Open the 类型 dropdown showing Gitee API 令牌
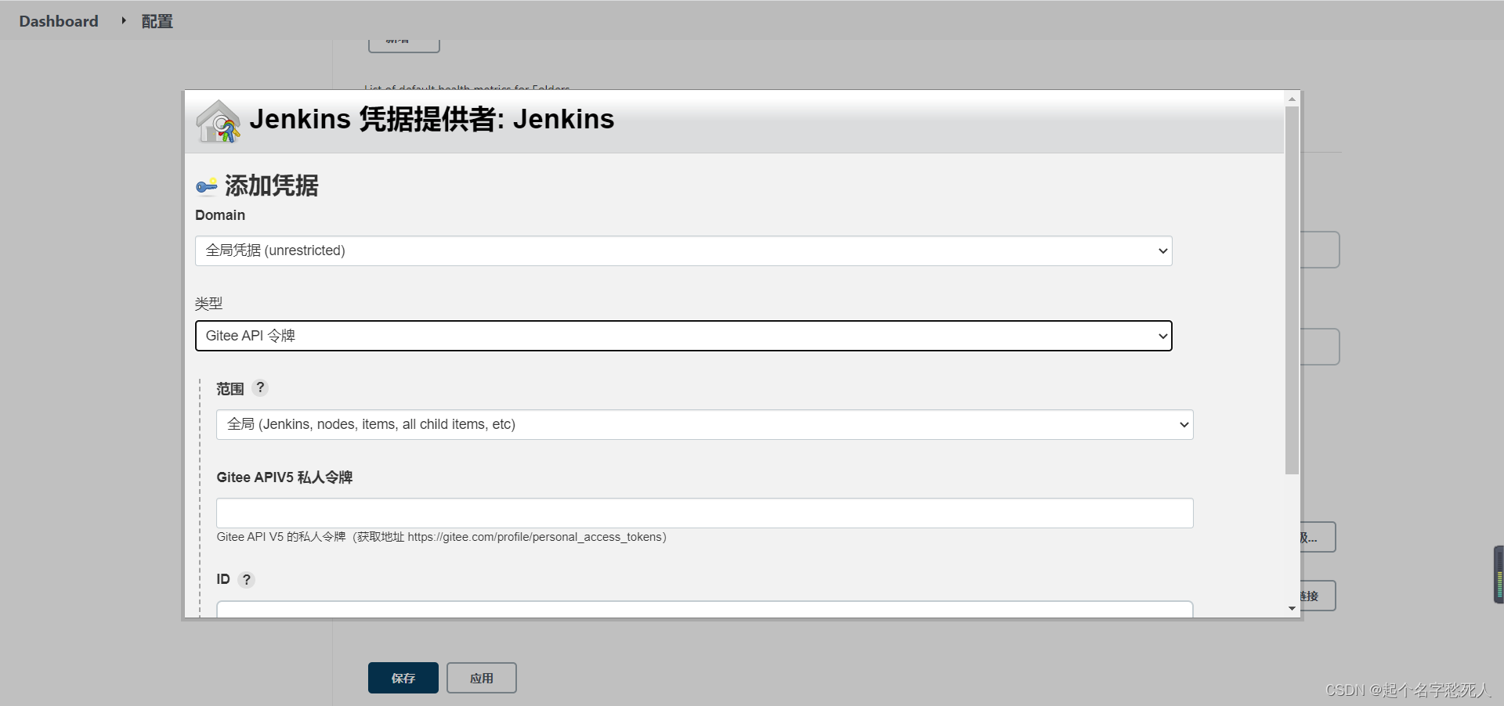Screen dimensions: 1504x706 (683, 336)
